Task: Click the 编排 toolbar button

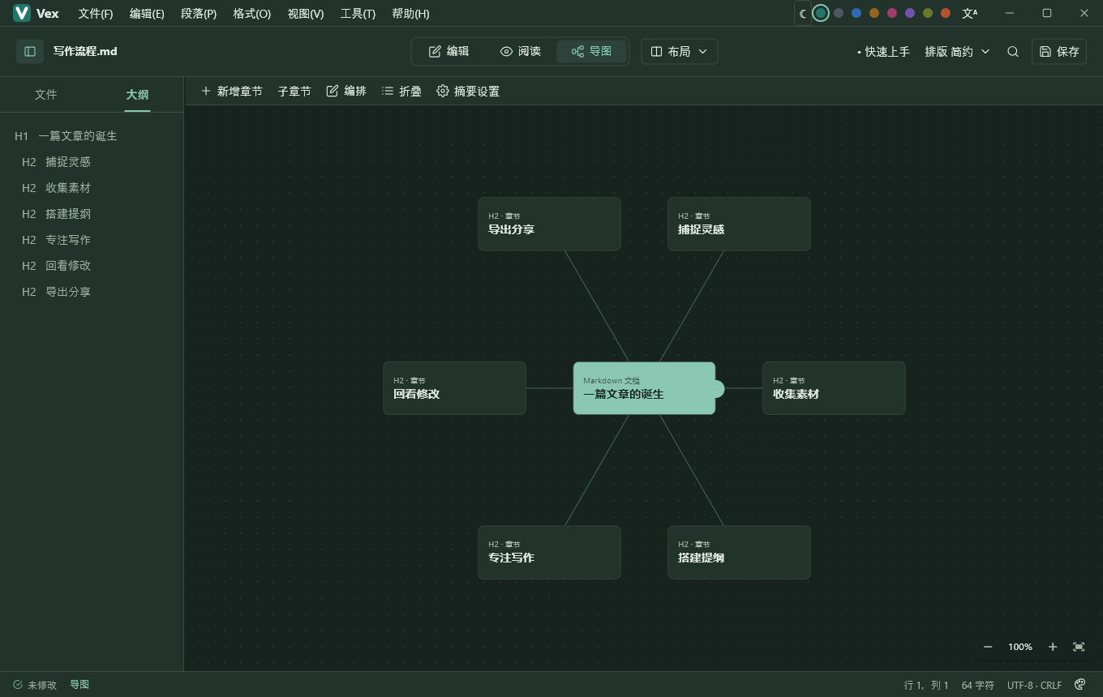Action: pos(346,91)
